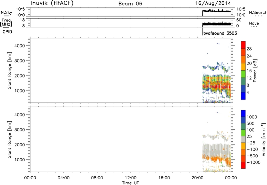Screen dimensions: 267x185
Task: Click the '2000' range tick on velocity panel
Action: tap(20, 145)
